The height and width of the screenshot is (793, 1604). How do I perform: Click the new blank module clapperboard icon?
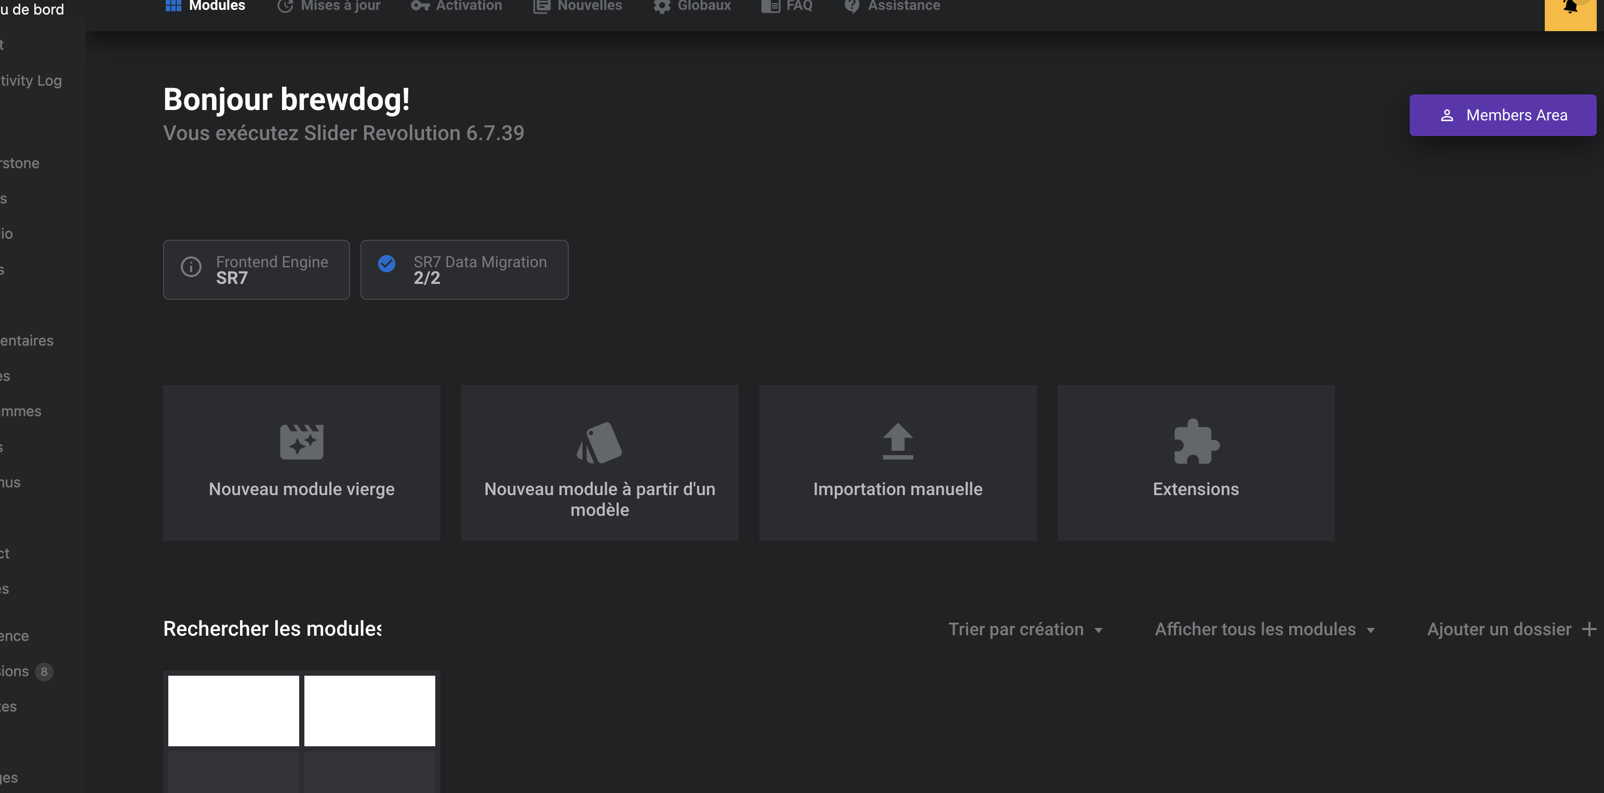coord(301,442)
